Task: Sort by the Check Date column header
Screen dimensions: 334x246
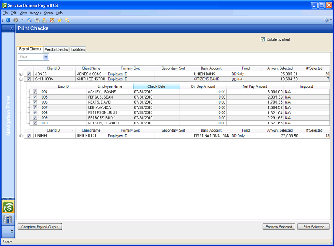Action: point(156,86)
